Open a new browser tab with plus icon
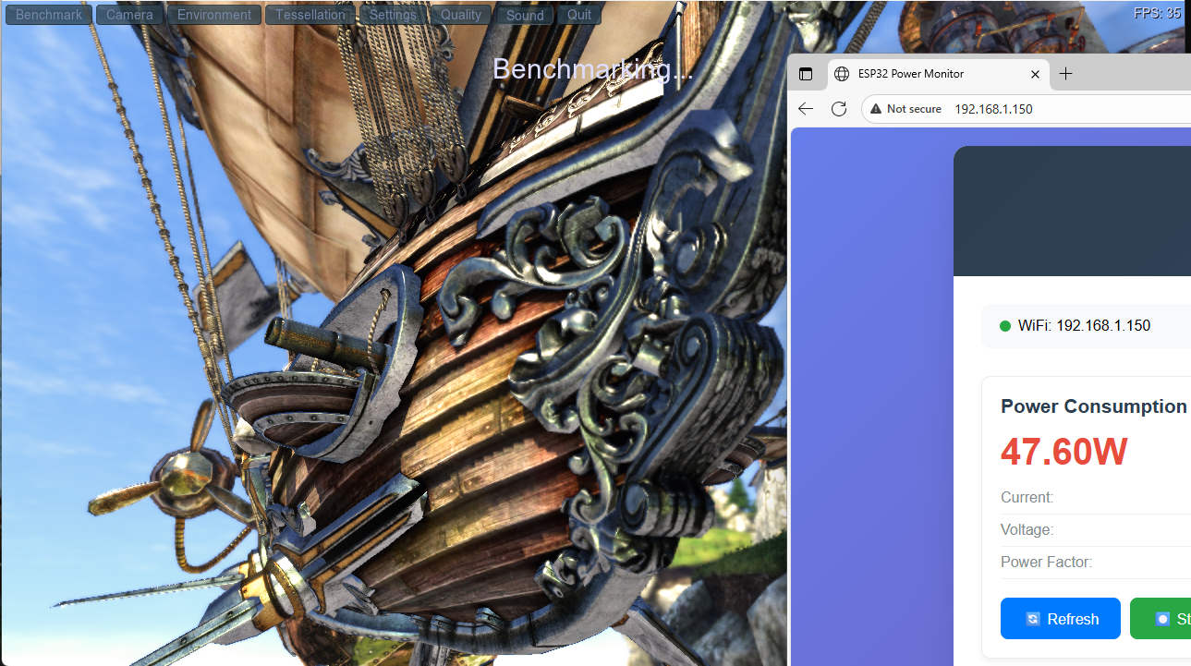 tap(1065, 74)
